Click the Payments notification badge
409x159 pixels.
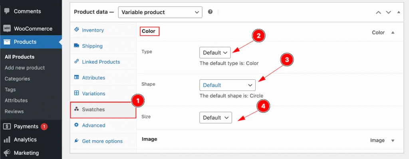tap(44, 127)
